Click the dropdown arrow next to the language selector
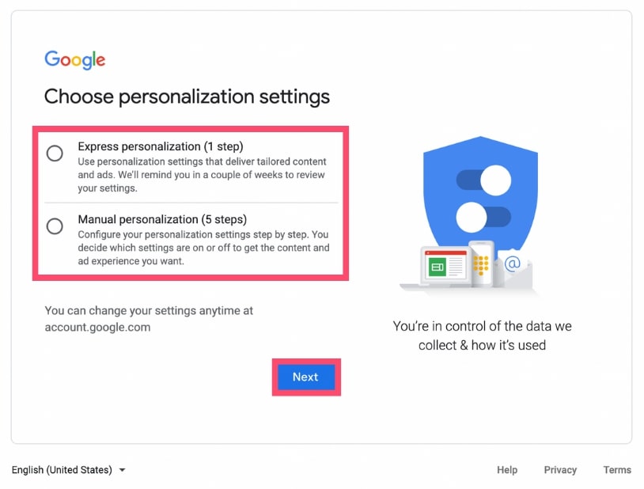Image resolution: width=644 pixels, height=489 pixels. [x=123, y=469]
